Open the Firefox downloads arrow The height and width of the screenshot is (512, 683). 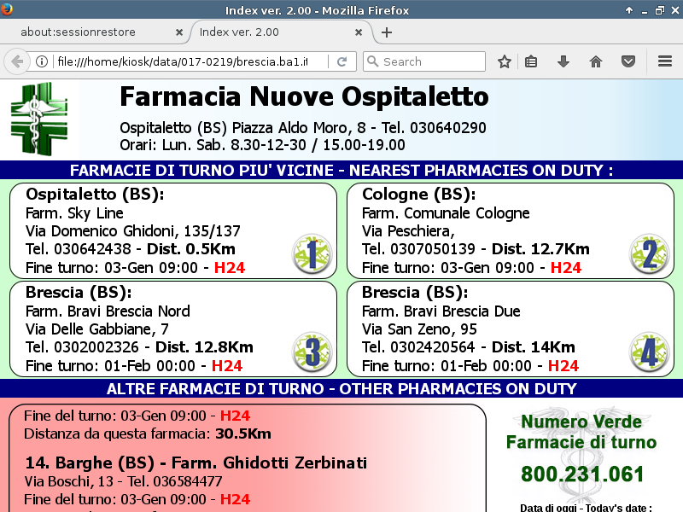click(563, 61)
